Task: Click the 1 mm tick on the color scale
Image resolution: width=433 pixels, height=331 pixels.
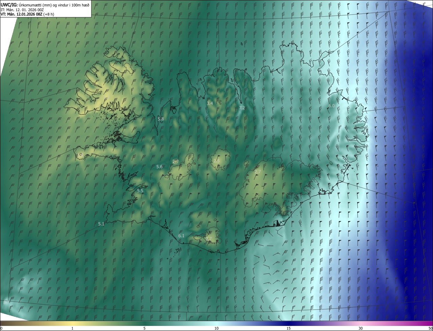Action: pyautogui.click(x=72, y=328)
